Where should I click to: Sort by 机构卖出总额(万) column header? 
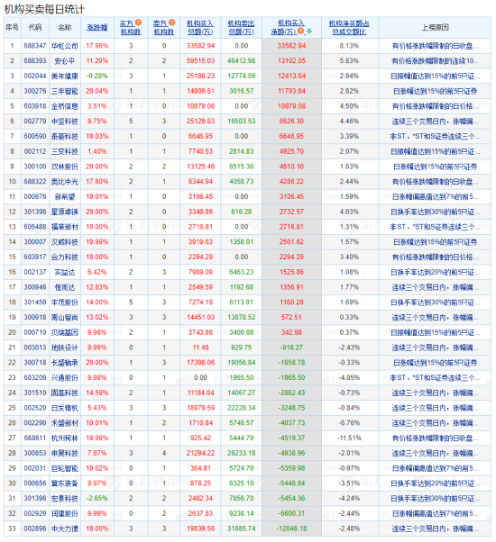(x=241, y=27)
